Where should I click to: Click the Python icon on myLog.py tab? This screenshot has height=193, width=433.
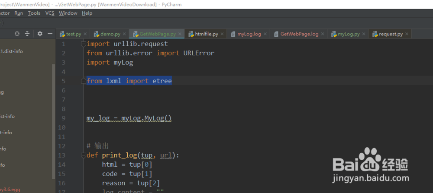(x=333, y=34)
